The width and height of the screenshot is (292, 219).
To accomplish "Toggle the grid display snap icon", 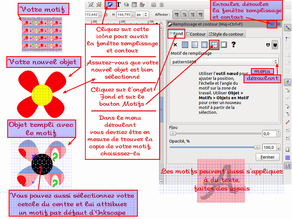I will click(288, 158).
